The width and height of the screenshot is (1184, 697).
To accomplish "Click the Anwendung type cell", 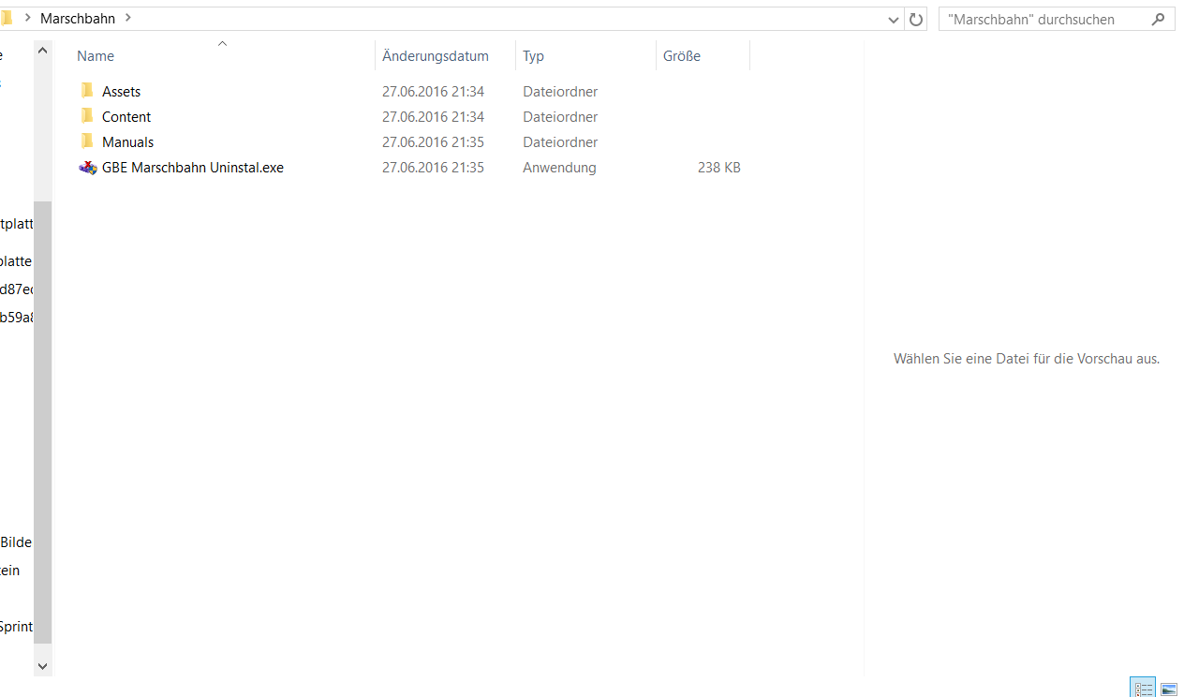I will tap(559, 168).
